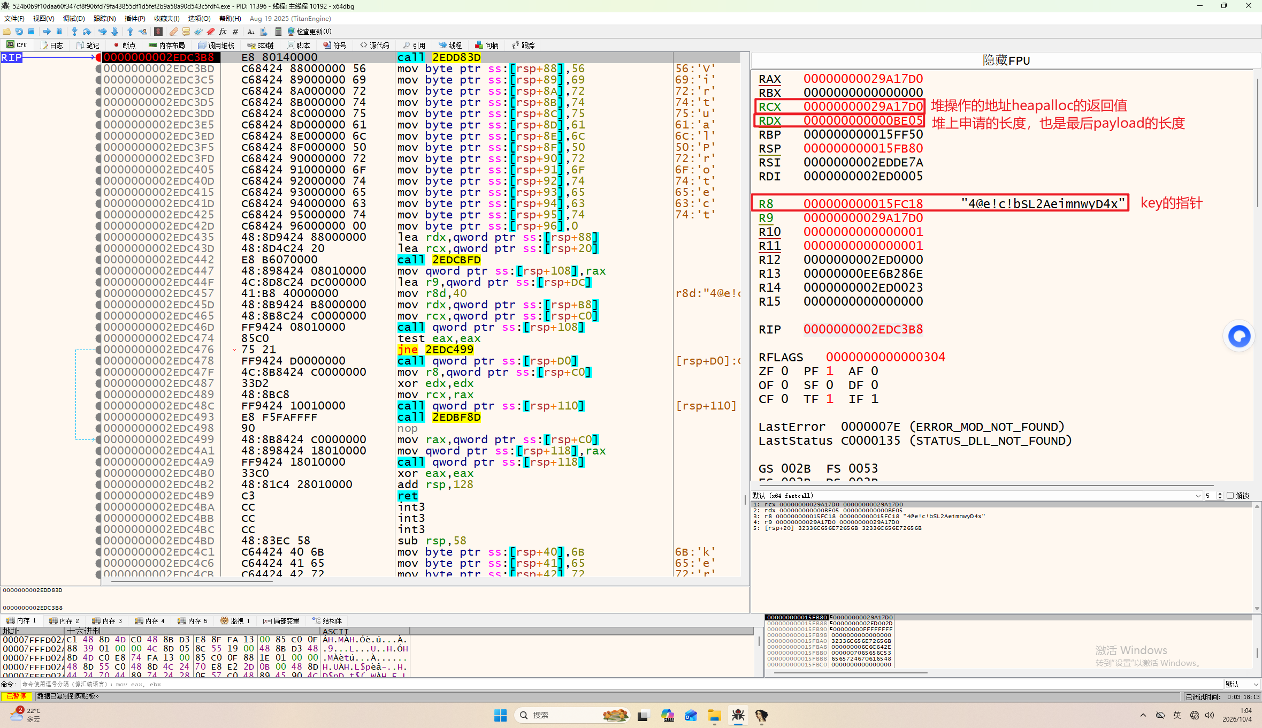Image resolution: width=1262 pixels, height=728 pixels.
Task: Open the 默认 (x64 fastcall) calling convention dropdown
Action: pos(977,496)
